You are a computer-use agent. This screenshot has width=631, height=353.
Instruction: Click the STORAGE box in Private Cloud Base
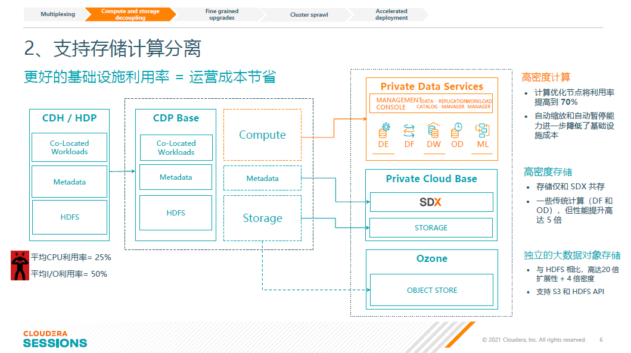[431, 227]
